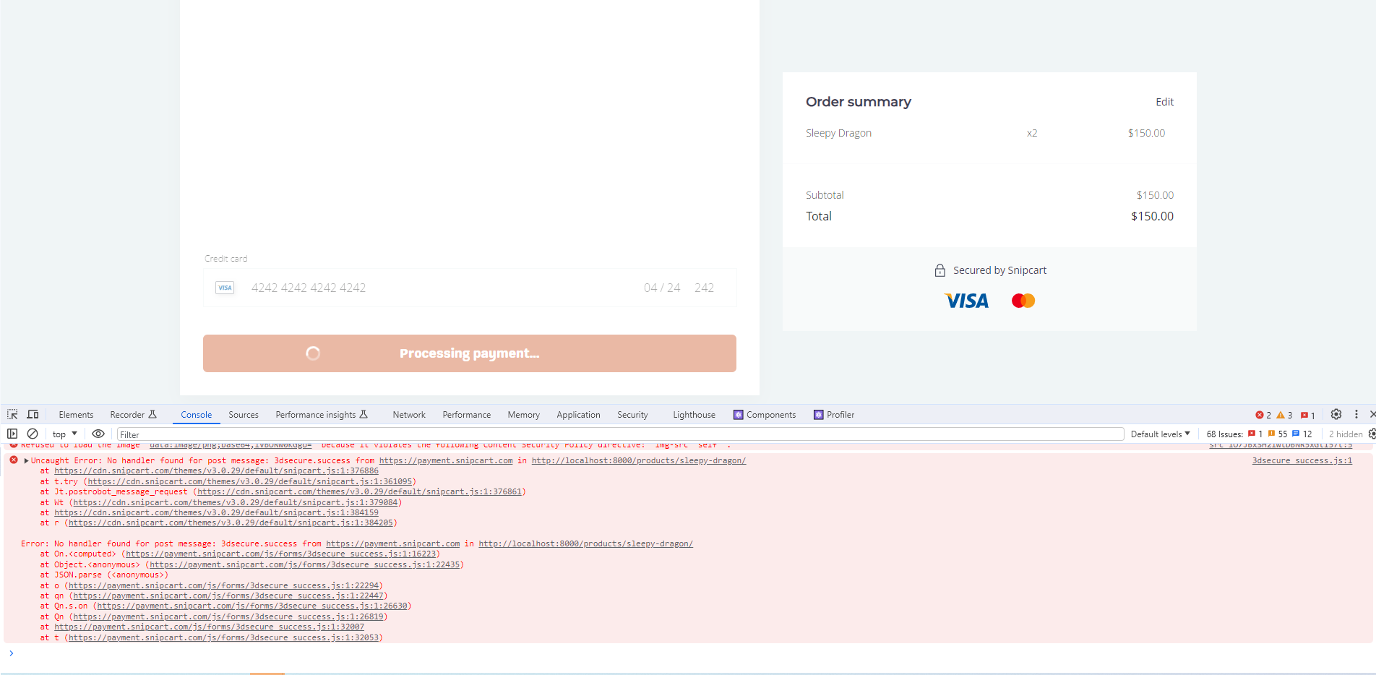Click the Visa card brand icon in field

point(225,288)
